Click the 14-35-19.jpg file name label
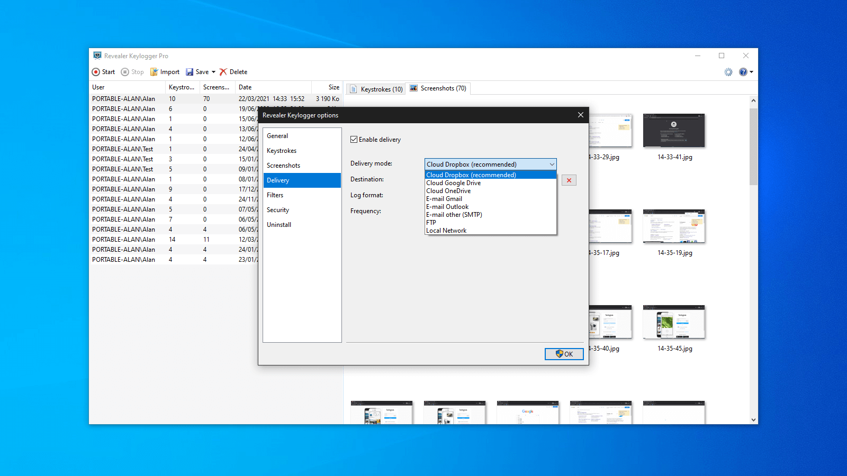The height and width of the screenshot is (476, 847). pos(675,253)
